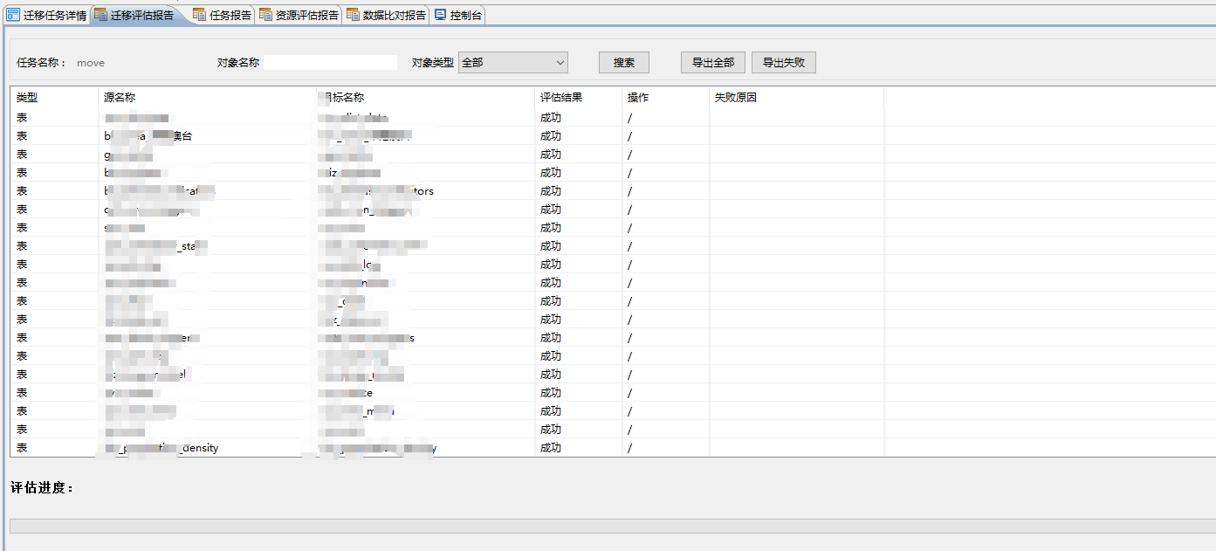
Task: Click the 导出全部 button
Action: point(713,63)
